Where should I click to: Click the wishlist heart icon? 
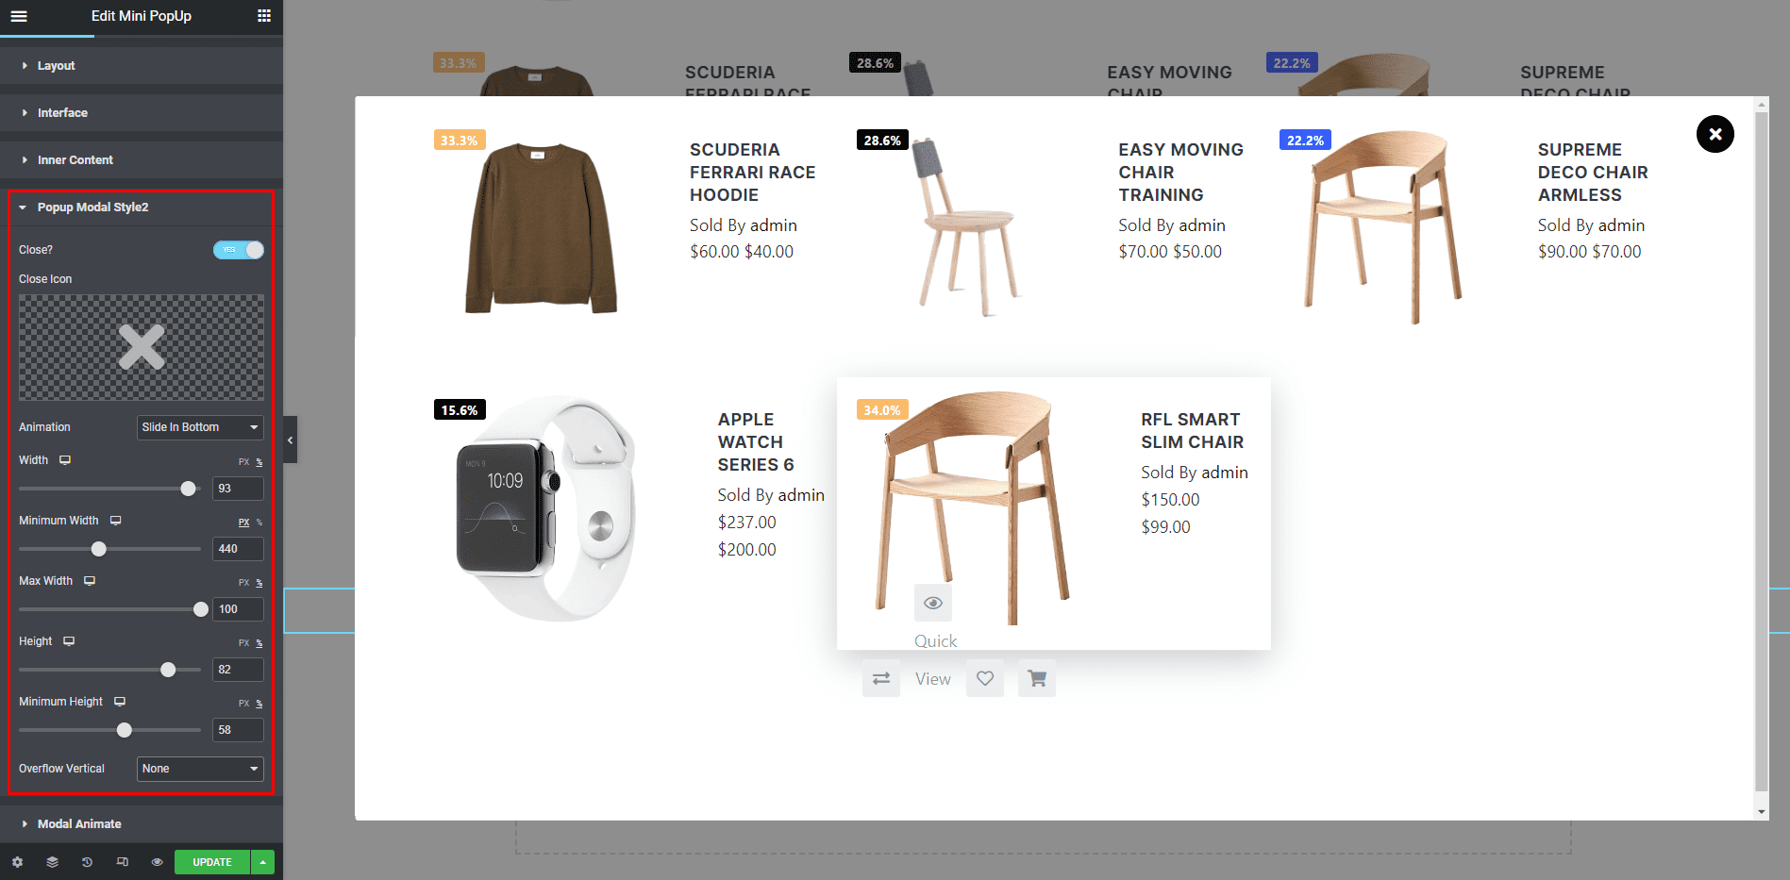point(985,678)
